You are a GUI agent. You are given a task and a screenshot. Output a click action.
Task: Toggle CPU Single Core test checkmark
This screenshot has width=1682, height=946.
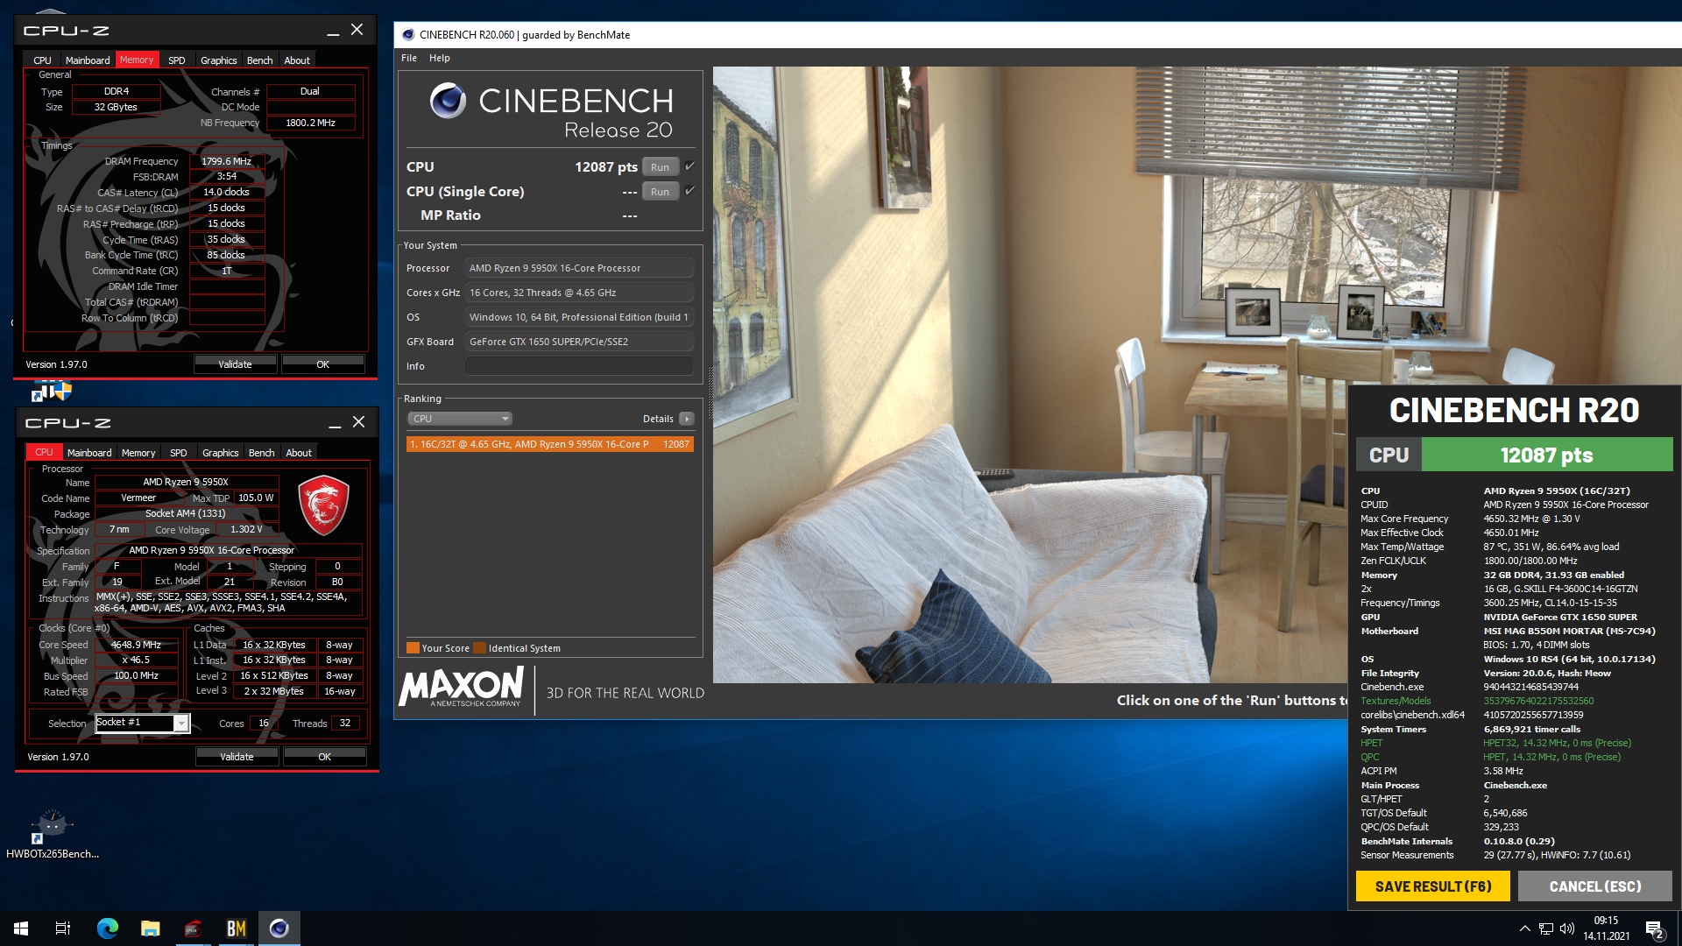pos(690,191)
